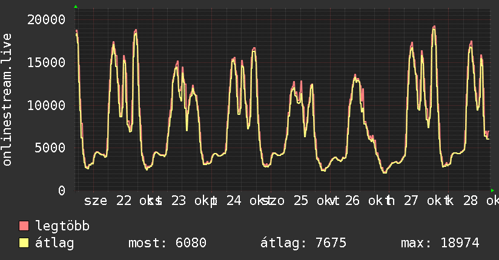Select the átlag legend label
This screenshot has height=260, width=499.
[x=55, y=243]
